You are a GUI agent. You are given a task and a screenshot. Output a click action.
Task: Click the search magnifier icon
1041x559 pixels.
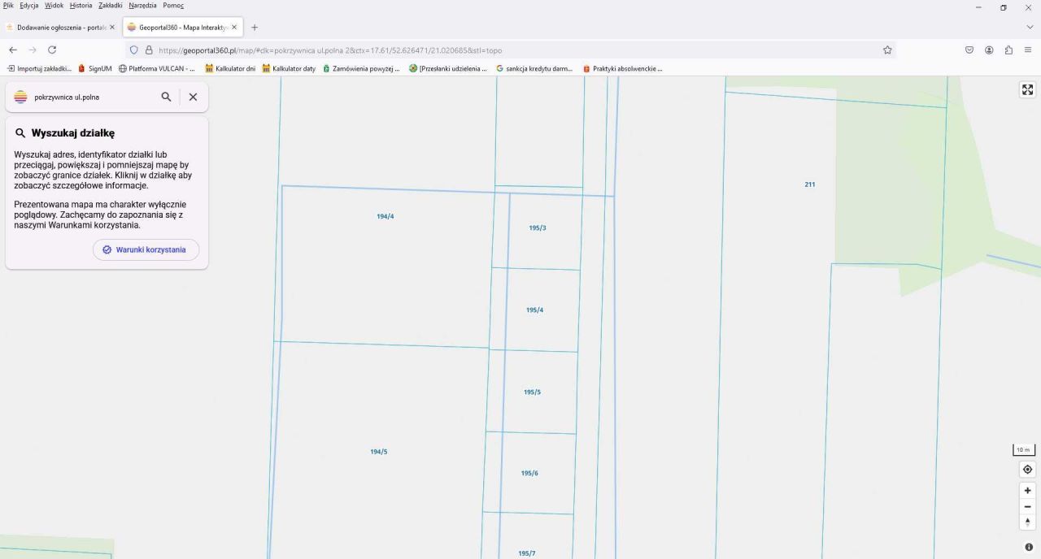[166, 97]
